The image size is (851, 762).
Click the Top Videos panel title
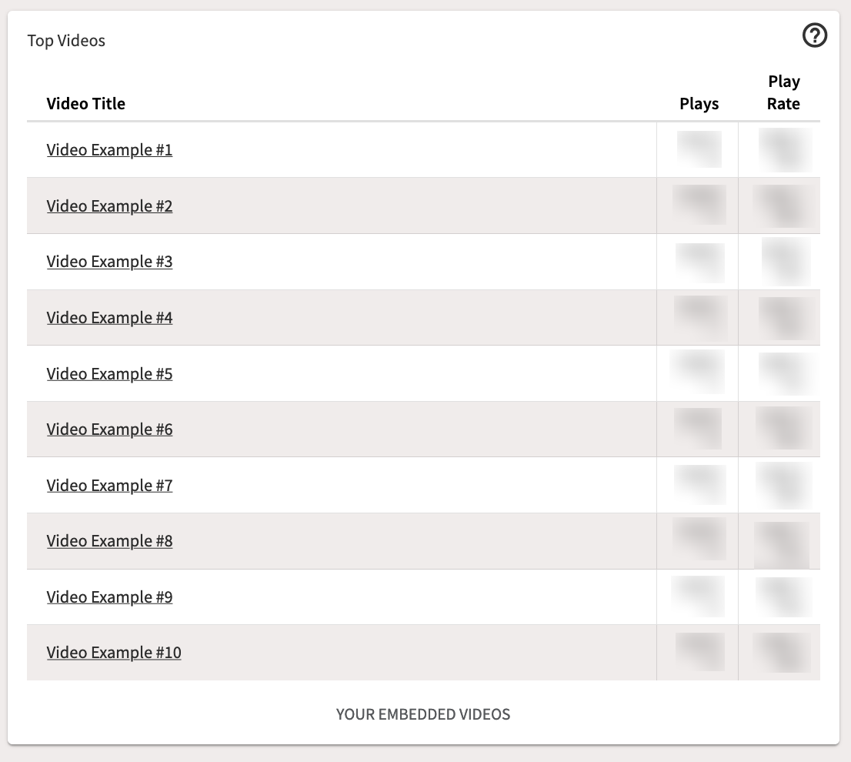tap(66, 41)
